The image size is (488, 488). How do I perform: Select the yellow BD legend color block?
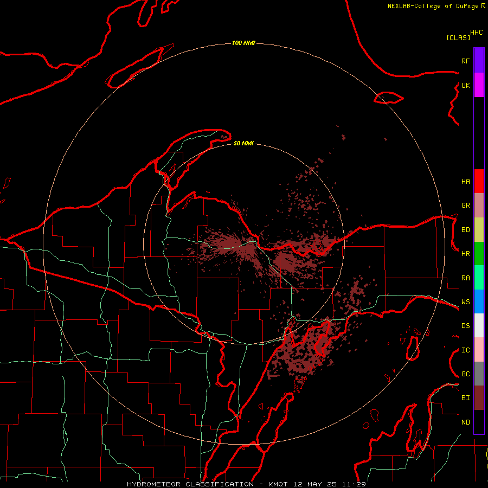[x=479, y=230]
